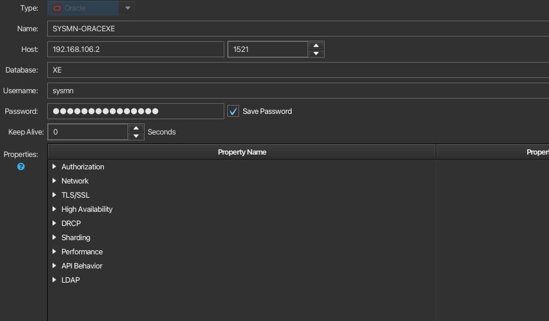The image size is (549, 321).
Task: Expand the High Availability properties
Action: click(x=54, y=209)
